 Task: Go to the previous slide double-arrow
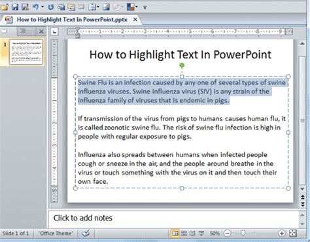click(x=303, y=198)
